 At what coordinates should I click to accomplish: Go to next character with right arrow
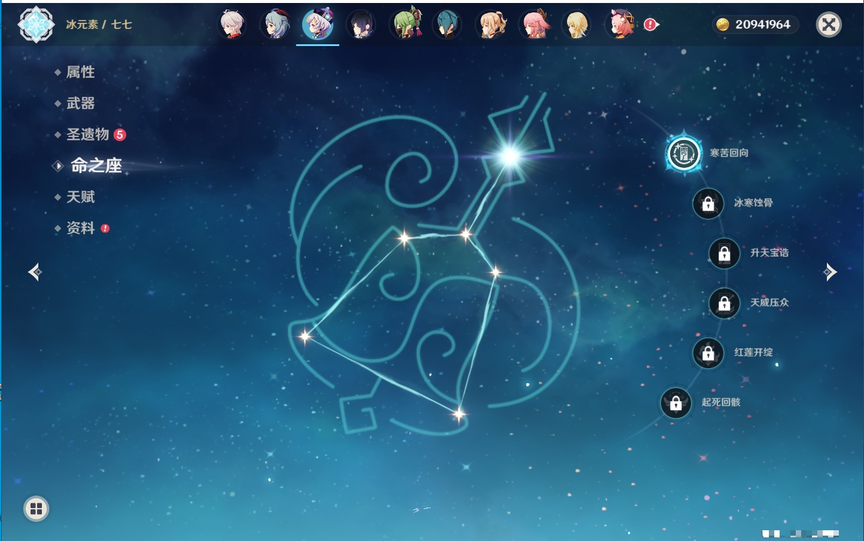[830, 272]
